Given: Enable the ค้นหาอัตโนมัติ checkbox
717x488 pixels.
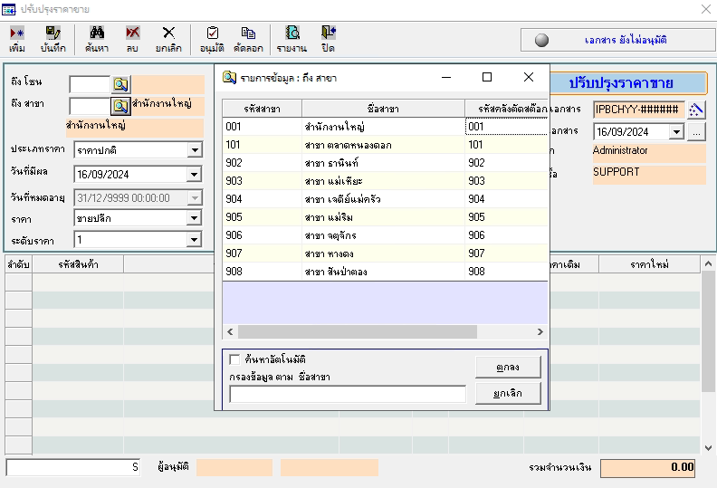Looking at the screenshot, I should [235, 359].
